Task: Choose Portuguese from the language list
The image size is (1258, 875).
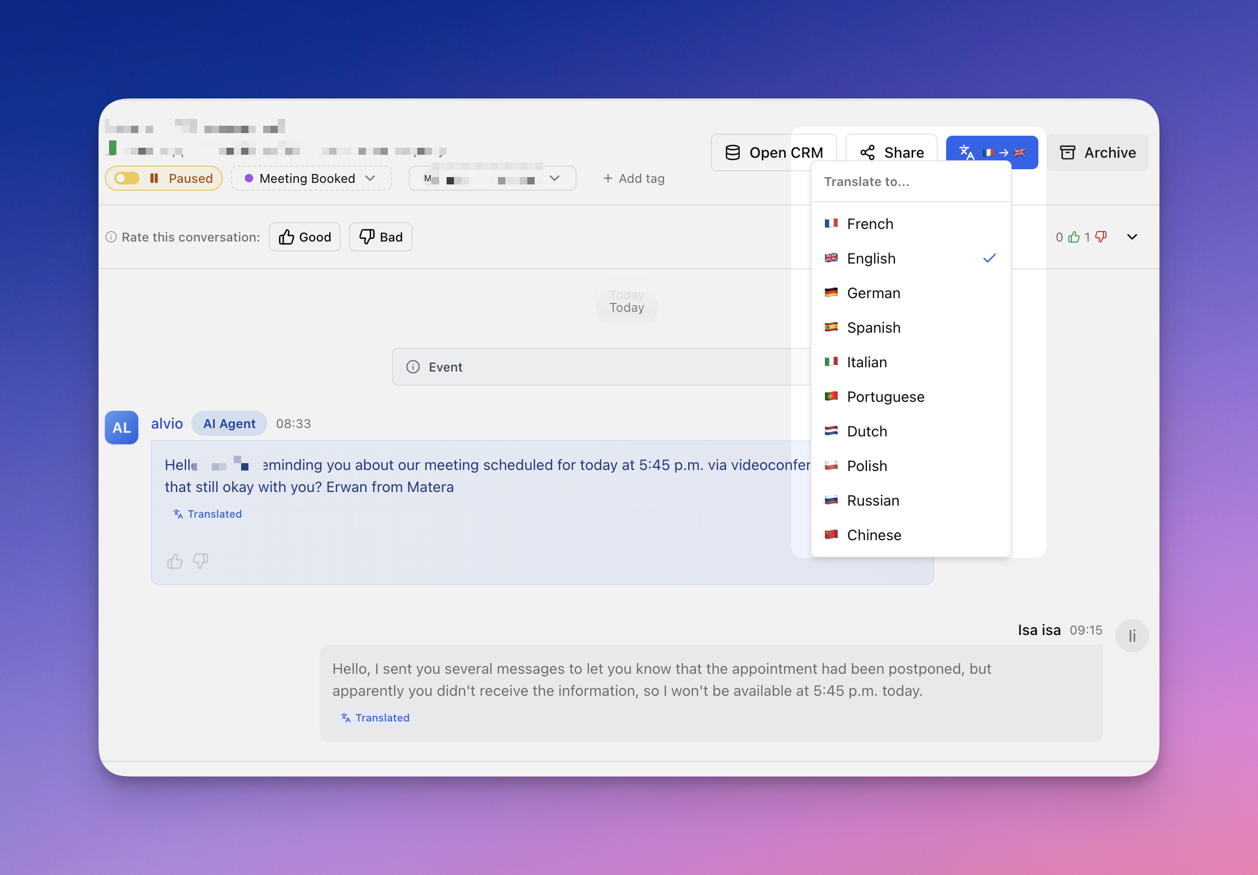Action: [x=885, y=397]
